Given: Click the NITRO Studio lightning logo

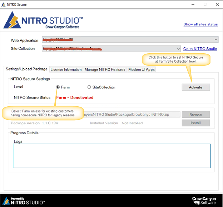Looking at the screenshot, I should pyautogui.click(x=12, y=20).
